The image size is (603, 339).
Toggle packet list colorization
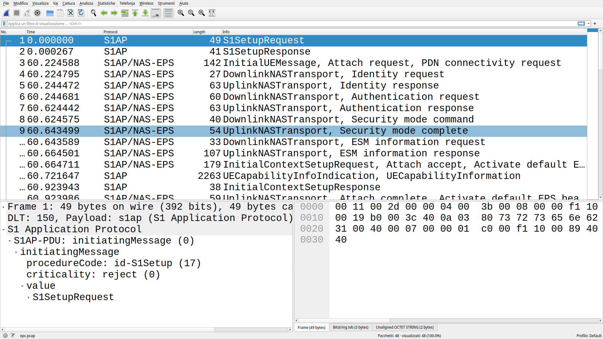(168, 13)
